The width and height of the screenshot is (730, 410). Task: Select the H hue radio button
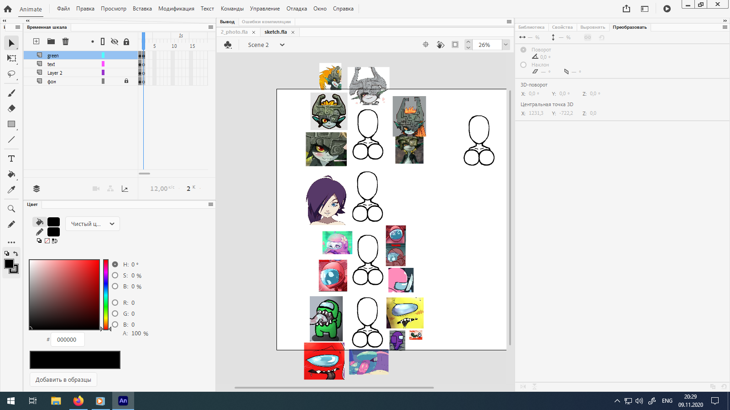pos(115,264)
